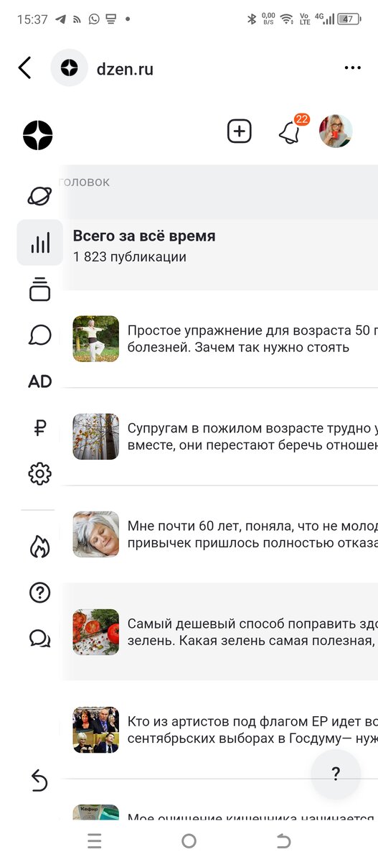Tap Android home circle button
The image size is (378, 862).
click(189, 841)
